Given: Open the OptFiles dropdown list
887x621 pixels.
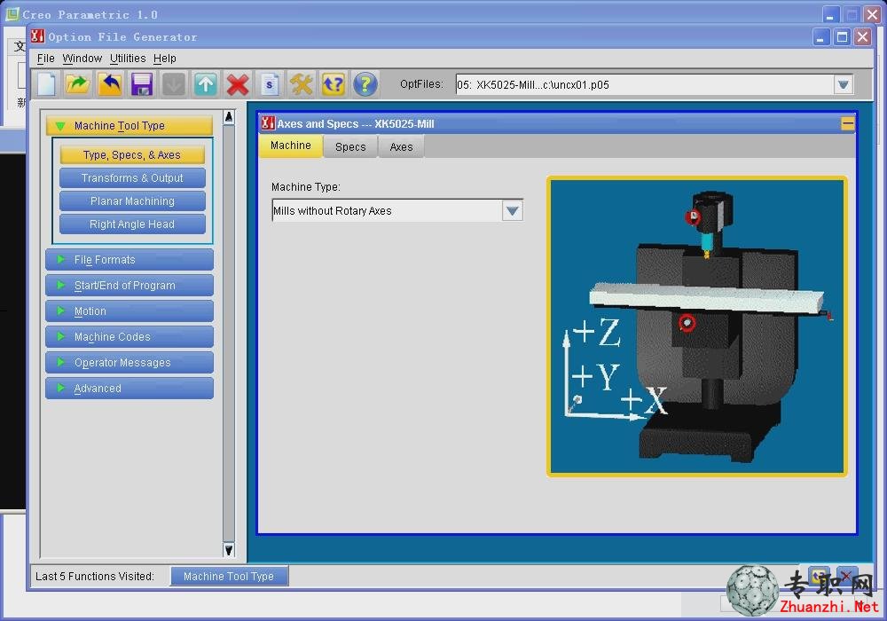Looking at the screenshot, I should tap(843, 85).
